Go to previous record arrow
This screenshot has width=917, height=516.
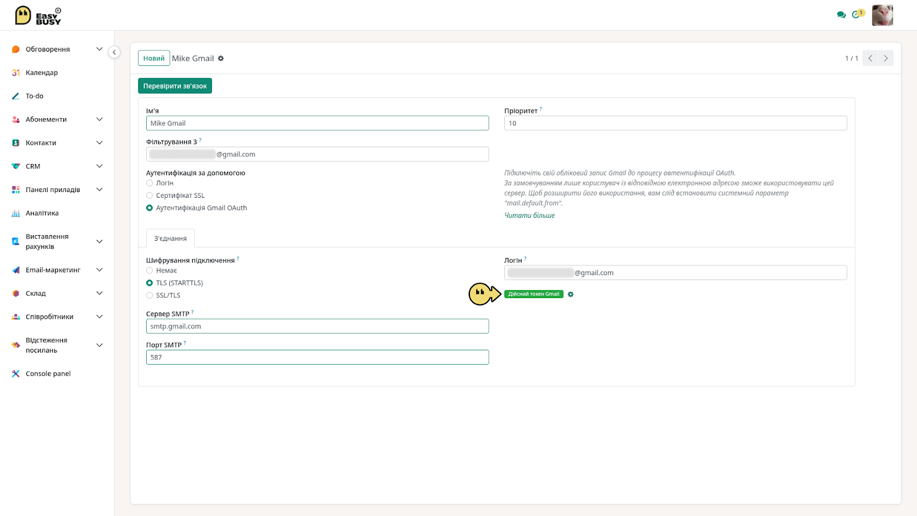870,58
